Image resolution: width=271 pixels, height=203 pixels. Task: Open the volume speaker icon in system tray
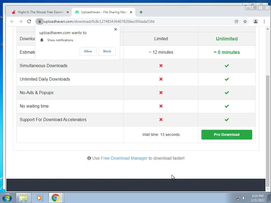click(x=244, y=198)
